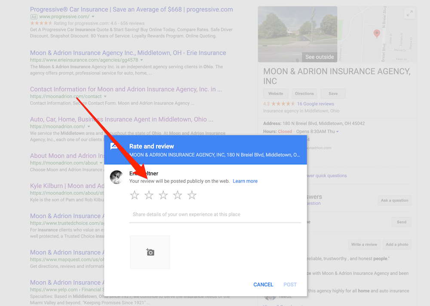
Task: Expand the moonadrion.com/about URL dropdown arrow
Action: click(101, 163)
